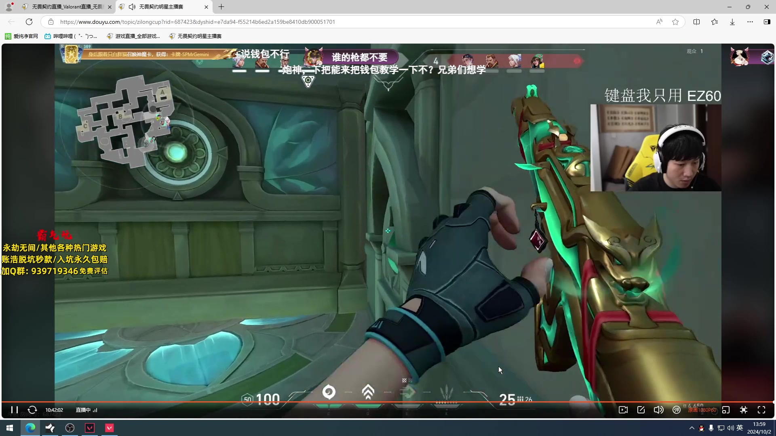This screenshot has width=776, height=436.
Task: Refresh the browser page
Action: (29, 22)
